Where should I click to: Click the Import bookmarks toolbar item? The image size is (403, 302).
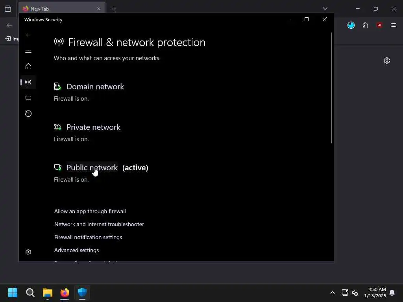pos(12,39)
